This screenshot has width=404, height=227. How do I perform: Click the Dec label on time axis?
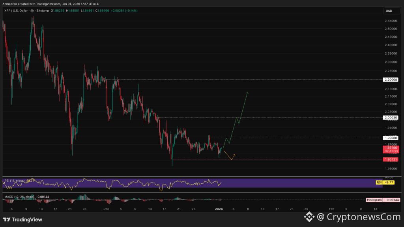[106, 209]
